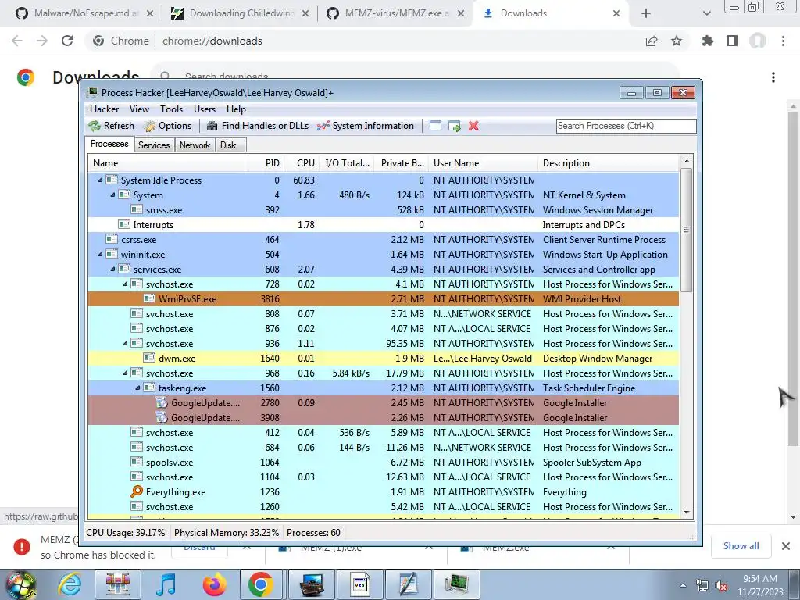Click the volume tray icon
This screenshot has width=800, height=600.
click(721, 586)
